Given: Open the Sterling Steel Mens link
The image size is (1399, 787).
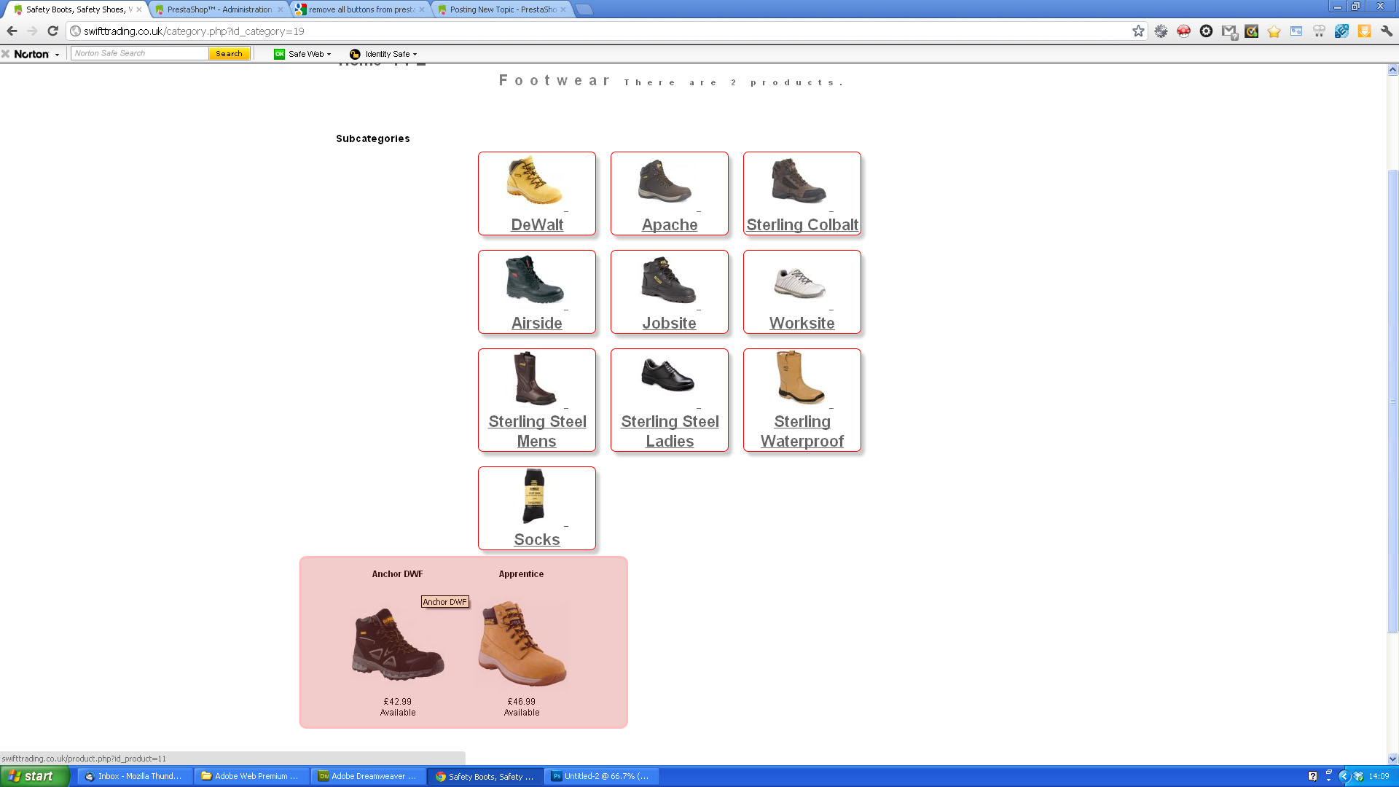Looking at the screenshot, I should (x=537, y=431).
